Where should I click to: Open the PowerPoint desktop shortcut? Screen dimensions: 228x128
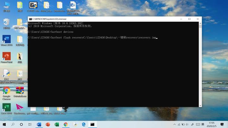click(6, 57)
